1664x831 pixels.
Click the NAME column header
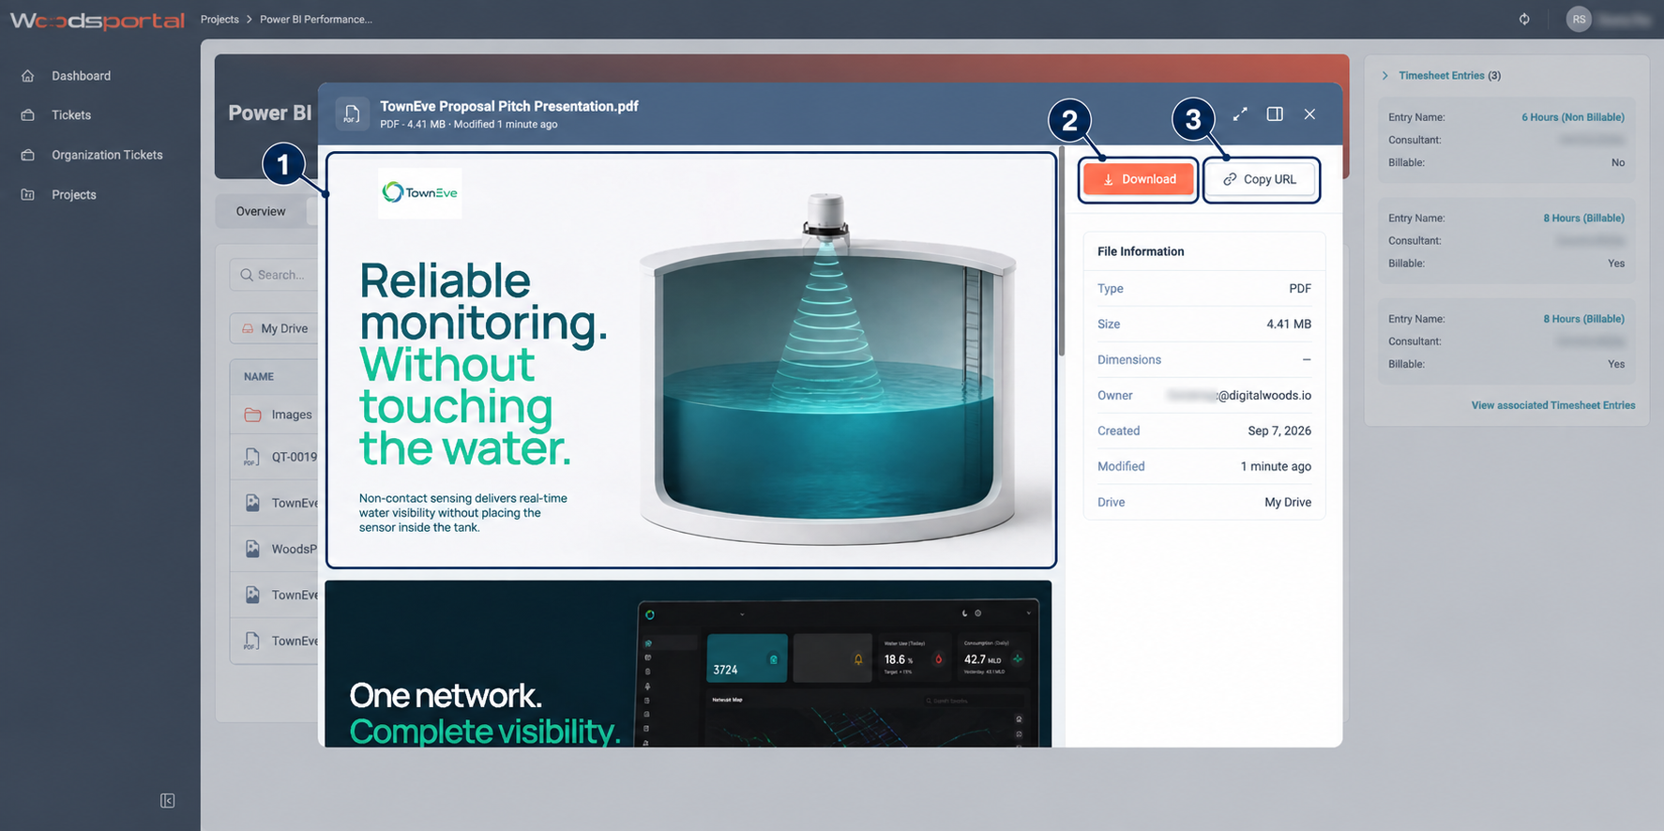tap(259, 377)
